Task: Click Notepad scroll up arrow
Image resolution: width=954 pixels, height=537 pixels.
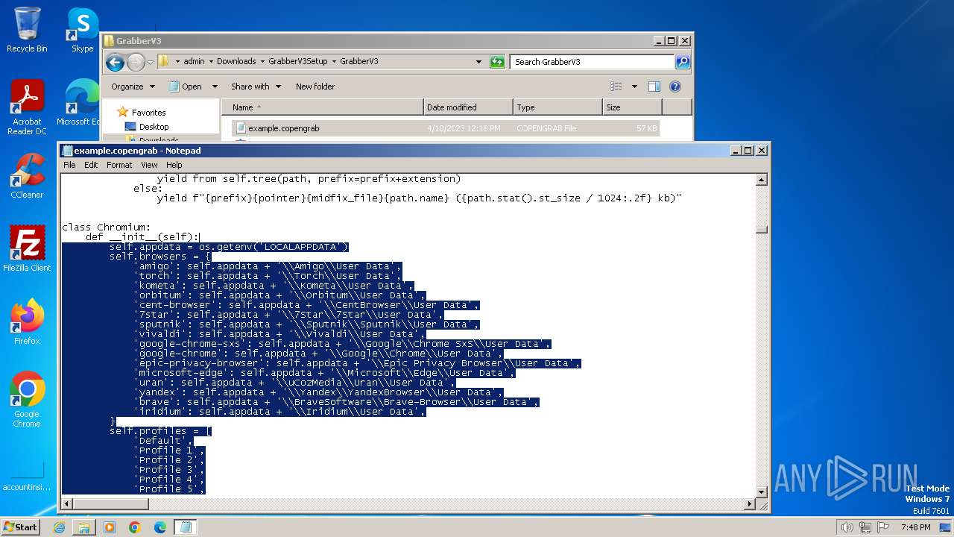Action: coord(761,180)
